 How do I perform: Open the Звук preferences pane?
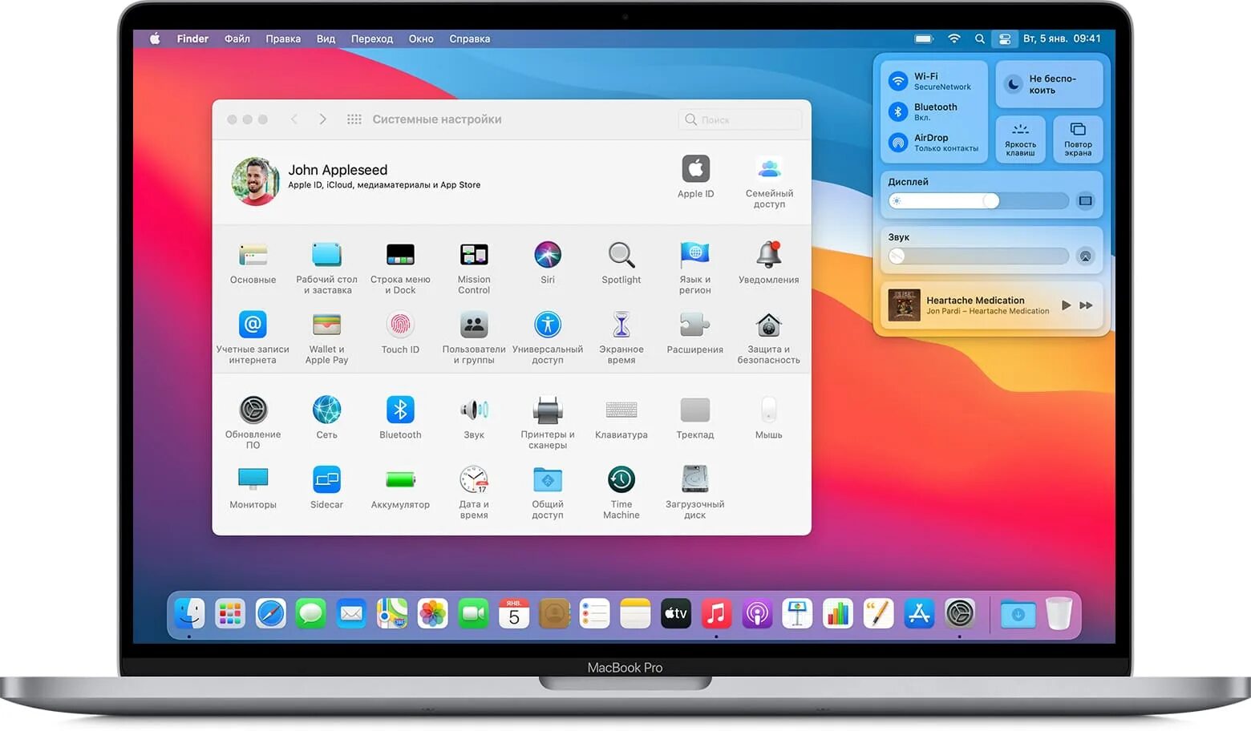tap(474, 410)
